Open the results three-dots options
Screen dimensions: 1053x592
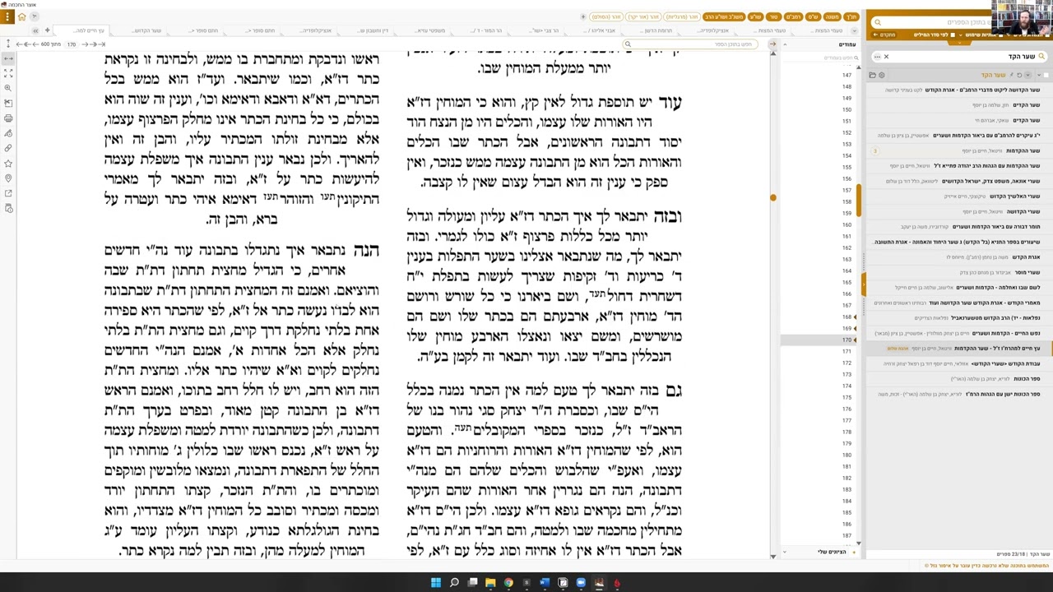click(878, 56)
